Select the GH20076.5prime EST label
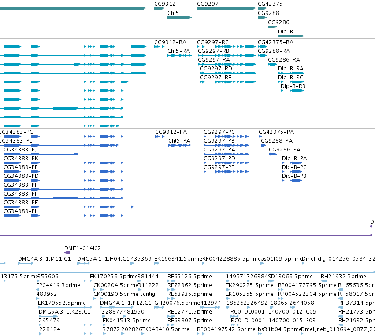 pos(177,303)
